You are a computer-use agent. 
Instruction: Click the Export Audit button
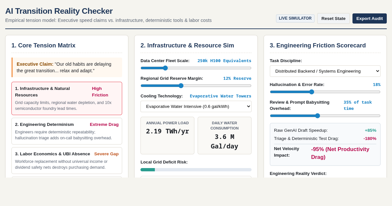(369, 18)
